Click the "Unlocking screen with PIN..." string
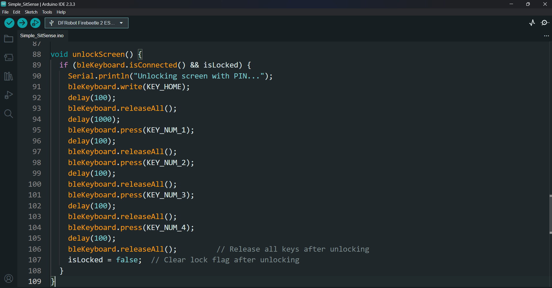This screenshot has width=552, height=288. pos(199,76)
